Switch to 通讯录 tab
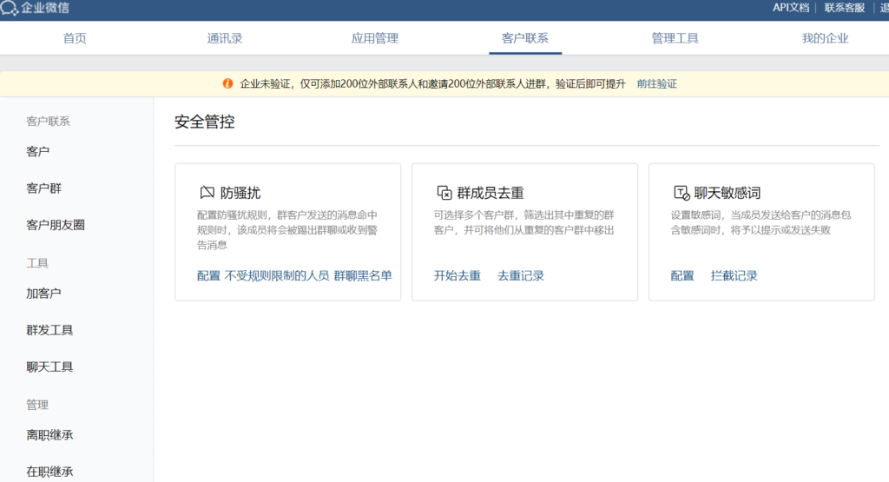 point(225,38)
